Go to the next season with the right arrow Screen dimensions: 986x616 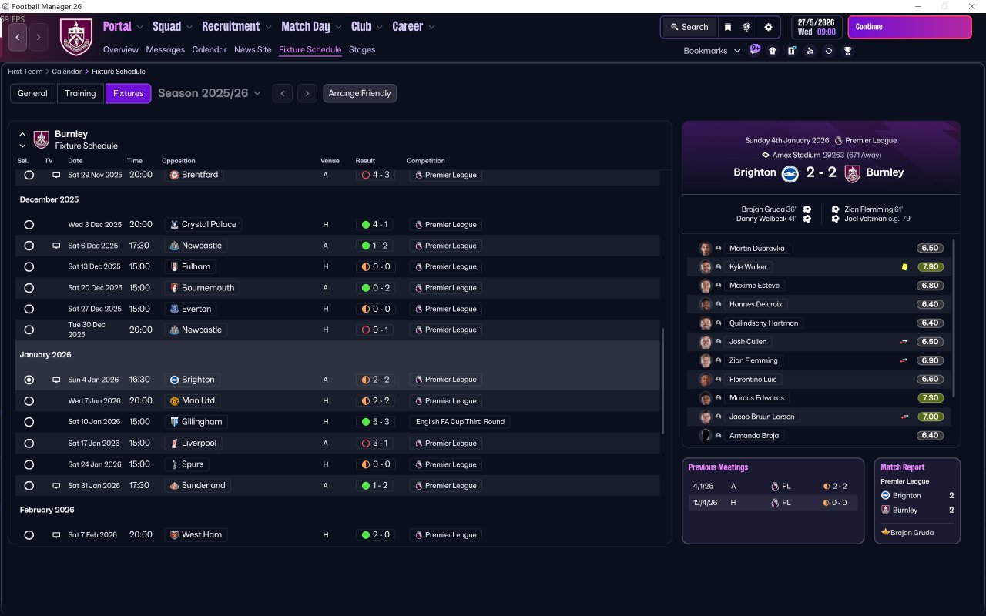(x=307, y=93)
